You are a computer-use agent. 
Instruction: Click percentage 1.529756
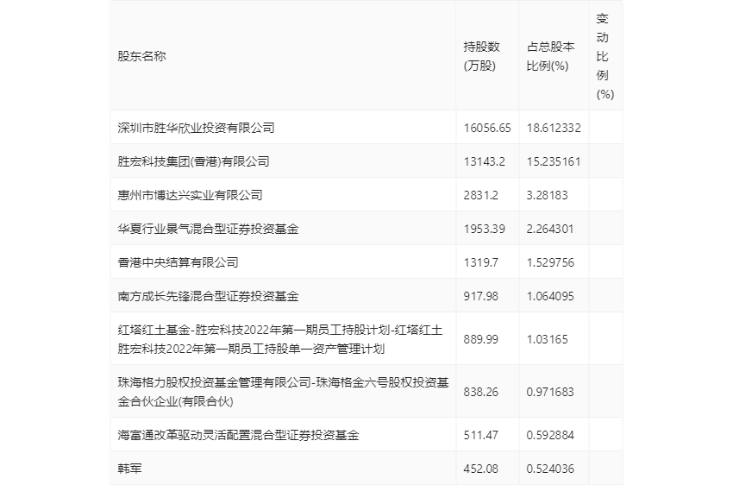pos(550,262)
